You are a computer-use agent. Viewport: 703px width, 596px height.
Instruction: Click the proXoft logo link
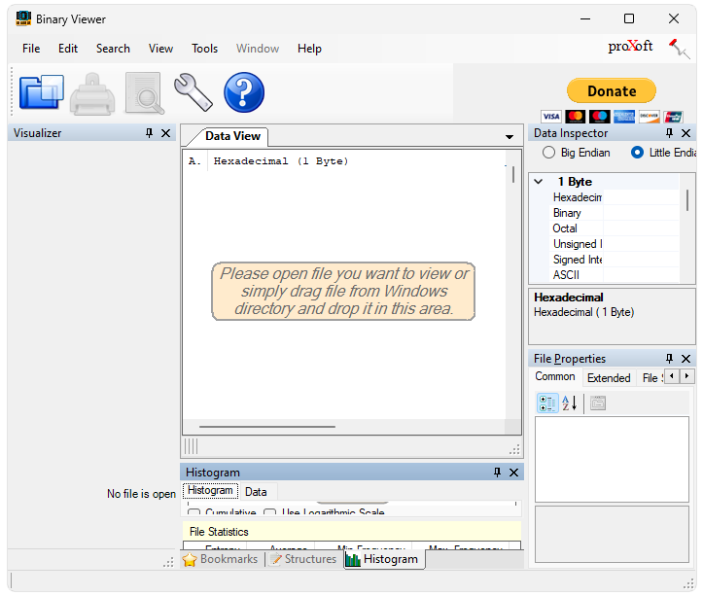(630, 47)
